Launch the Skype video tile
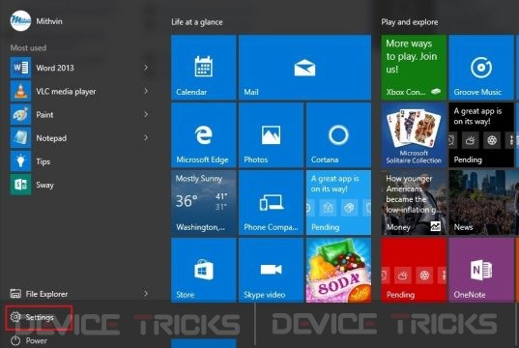 pos(271,271)
